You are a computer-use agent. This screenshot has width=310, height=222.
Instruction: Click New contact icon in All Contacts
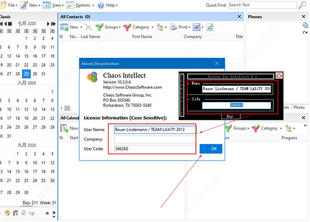tap(64, 27)
